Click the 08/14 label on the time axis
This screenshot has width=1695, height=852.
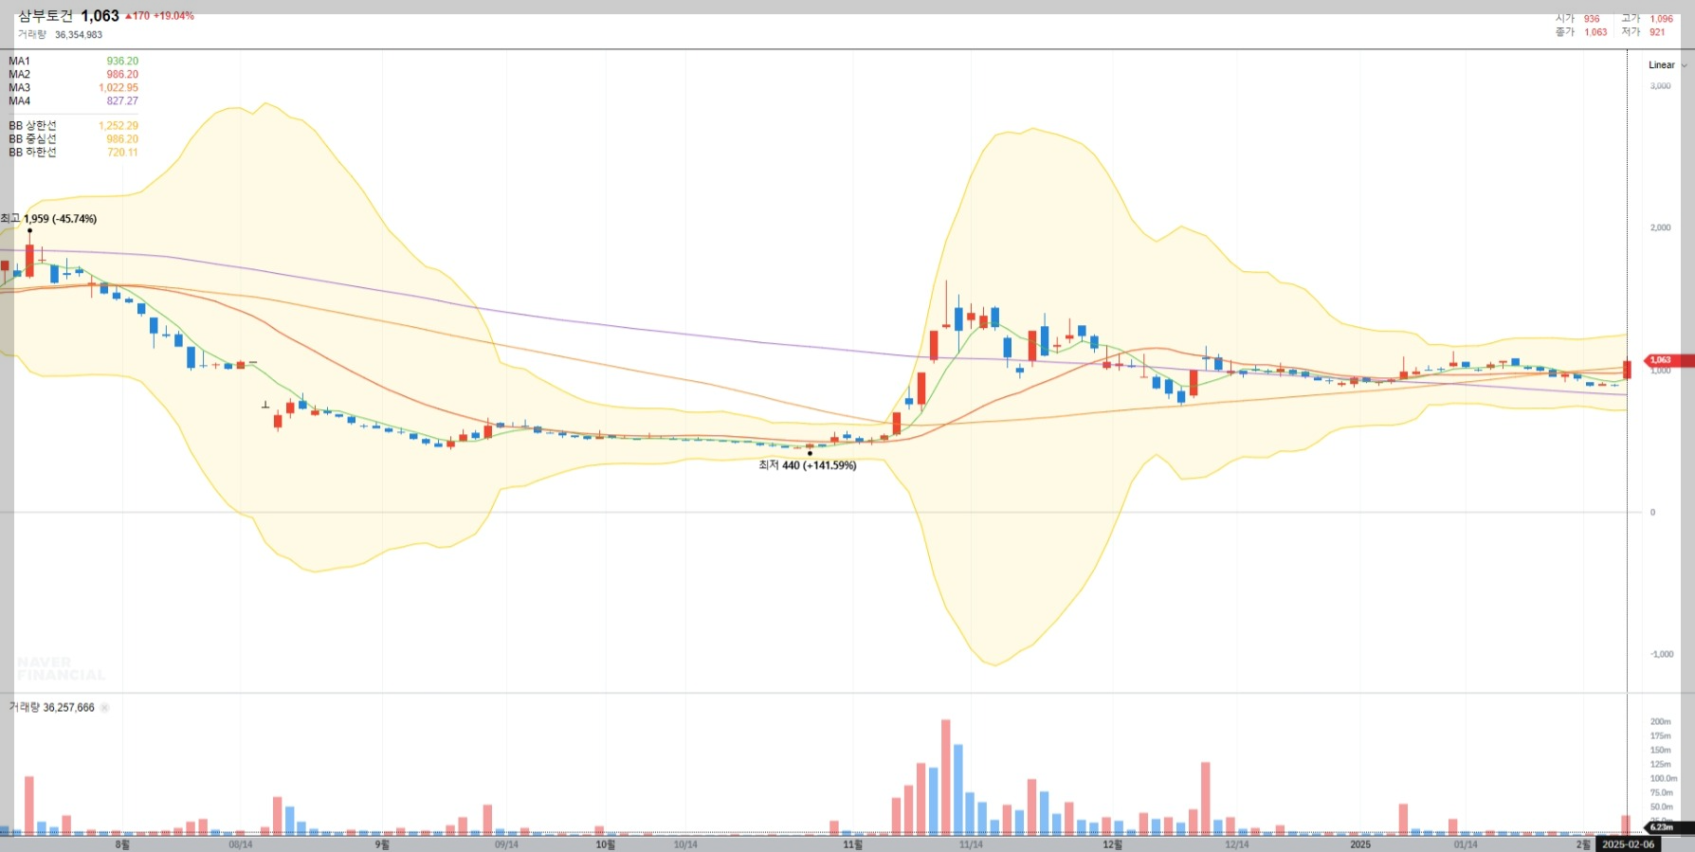241,844
